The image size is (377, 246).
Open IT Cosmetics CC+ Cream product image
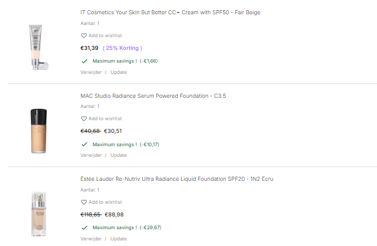tap(39, 47)
